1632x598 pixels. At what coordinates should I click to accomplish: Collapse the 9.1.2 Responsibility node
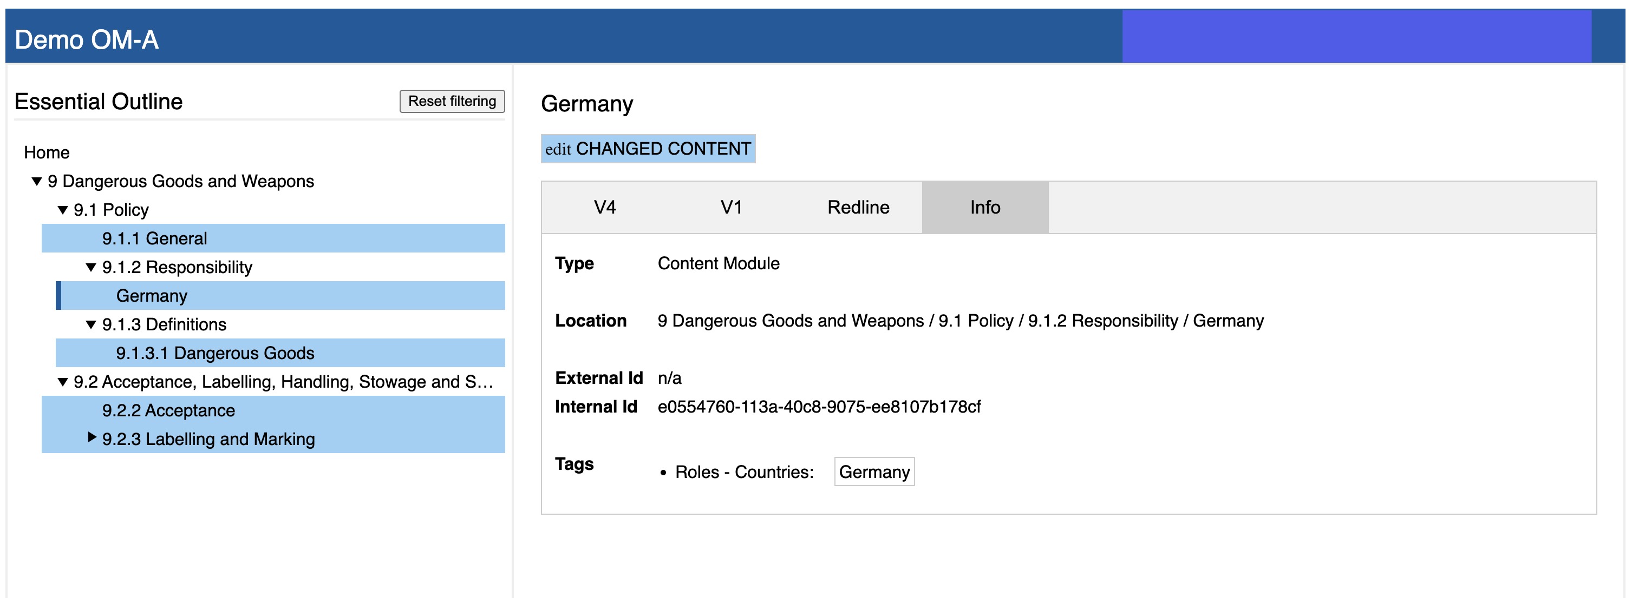click(90, 268)
